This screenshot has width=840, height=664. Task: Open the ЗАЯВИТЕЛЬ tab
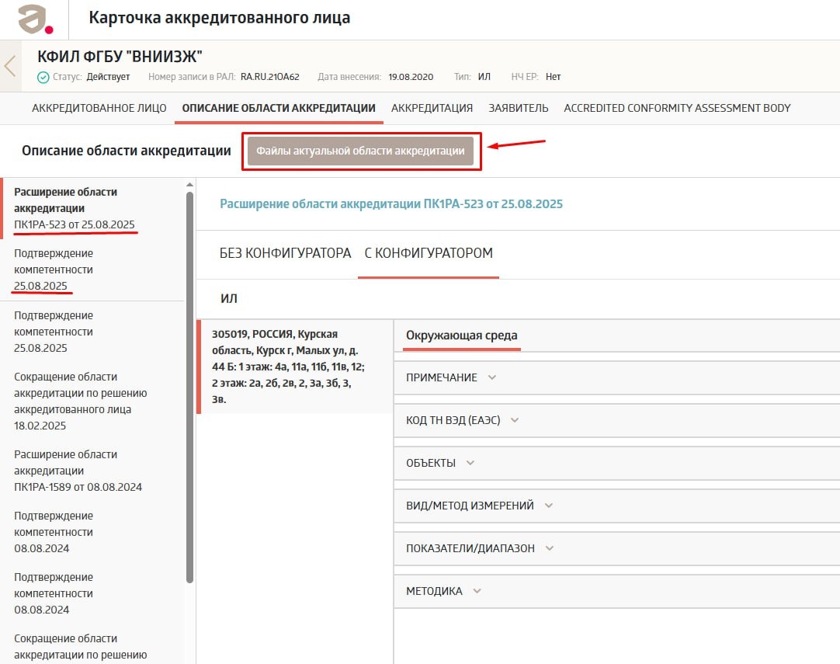518,108
